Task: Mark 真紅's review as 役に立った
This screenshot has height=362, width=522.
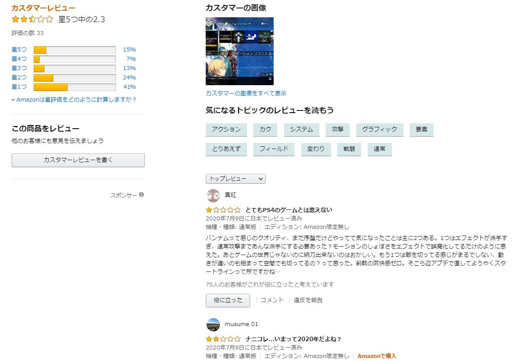Action: [228, 300]
